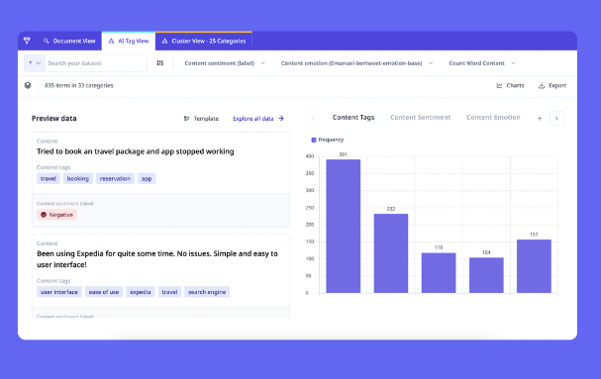Viewport: 601px width, 379px height.
Task: Select Content Sentiment chart tab
Action: coord(421,118)
